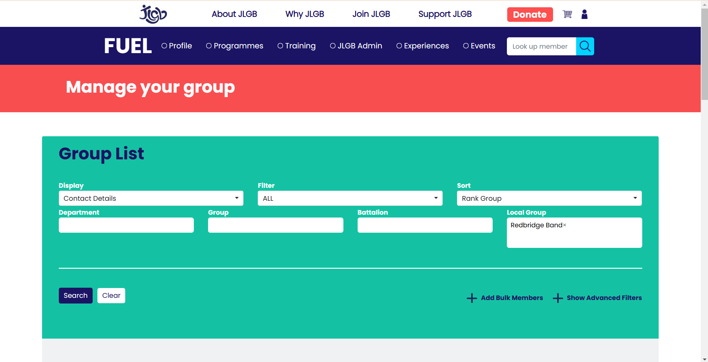Open the Sort dropdown (Rank Group)
Viewport: 708px width, 362px height.
coord(549,198)
